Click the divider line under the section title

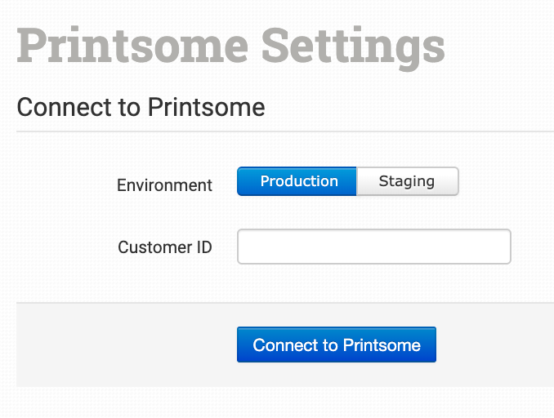(284, 131)
